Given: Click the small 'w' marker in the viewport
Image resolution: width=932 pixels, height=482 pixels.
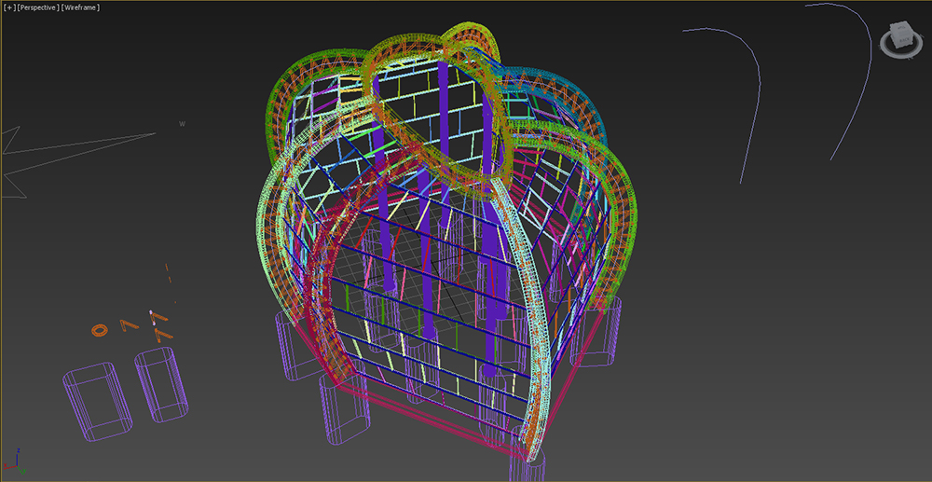Looking at the screenshot, I should 182,123.
